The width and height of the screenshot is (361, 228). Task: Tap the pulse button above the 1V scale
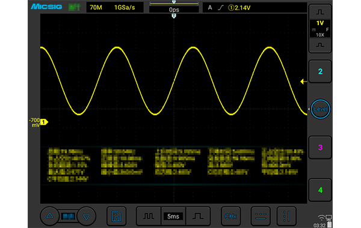point(320,12)
